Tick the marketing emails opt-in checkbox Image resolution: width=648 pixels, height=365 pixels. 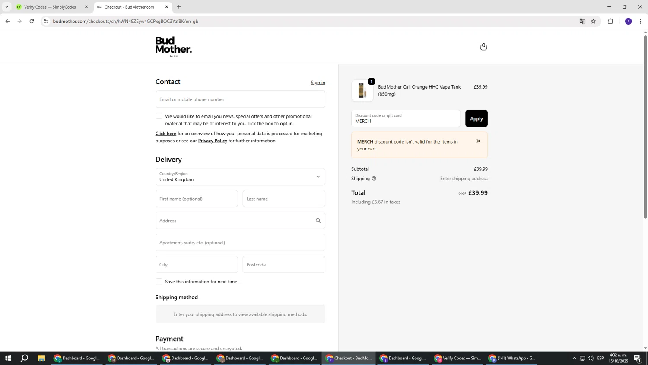click(x=159, y=116)
